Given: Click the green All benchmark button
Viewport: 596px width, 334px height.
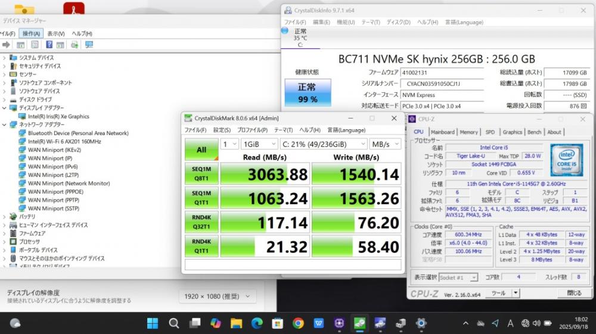Looking at the screenshot, I should pyautogui.click(x=201, y=149).
